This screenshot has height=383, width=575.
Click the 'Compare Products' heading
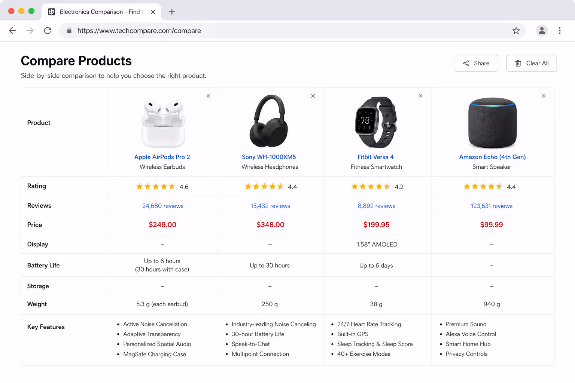pos(76,61)
